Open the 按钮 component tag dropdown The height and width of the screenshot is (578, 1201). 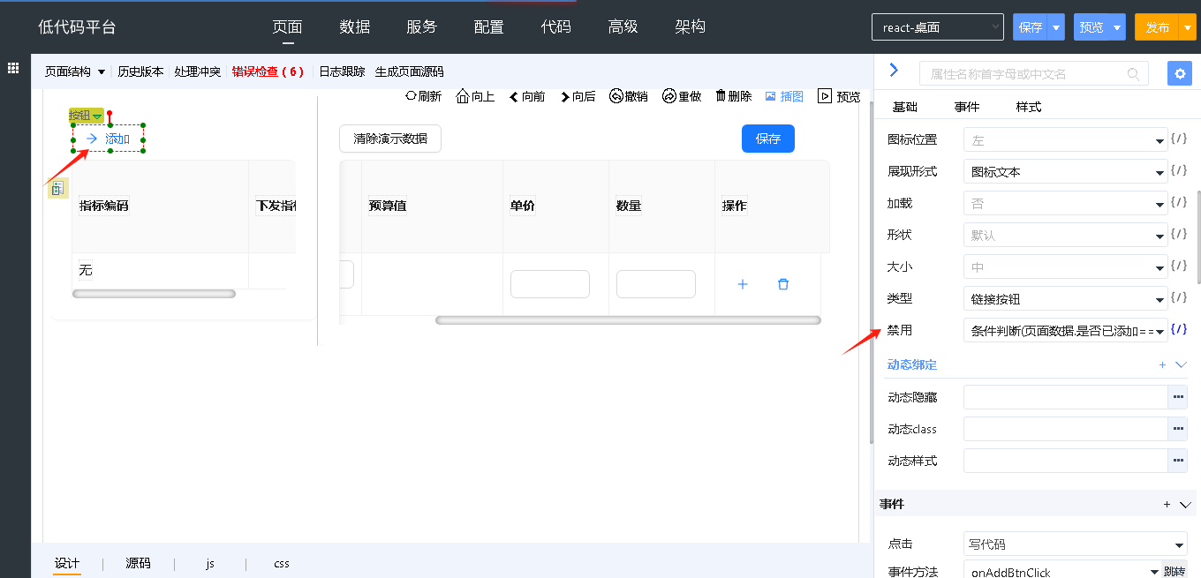[87, 116]
